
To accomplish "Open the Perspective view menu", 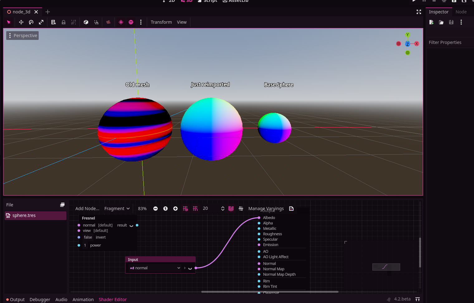I will [x=22, y=35].
